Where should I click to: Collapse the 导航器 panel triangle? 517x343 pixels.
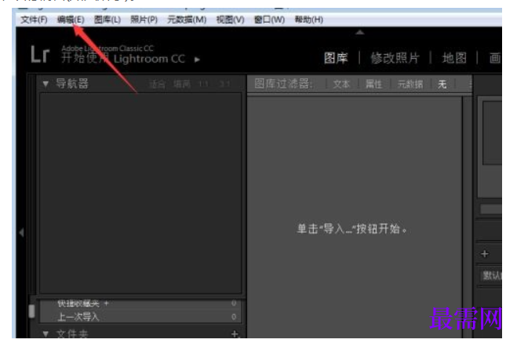coord(46,85)
